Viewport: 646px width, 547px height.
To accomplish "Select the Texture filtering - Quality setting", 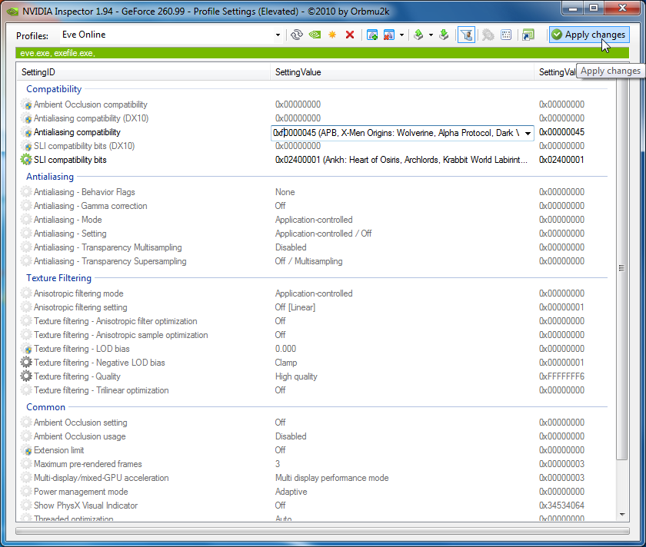I will coord(77,376).
